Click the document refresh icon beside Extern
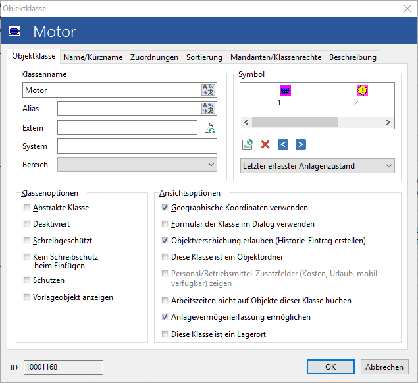 [209, 128]
